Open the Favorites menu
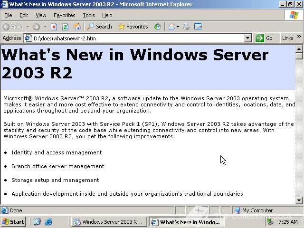This screenshot has height=228, width=304. pos(65,15)
